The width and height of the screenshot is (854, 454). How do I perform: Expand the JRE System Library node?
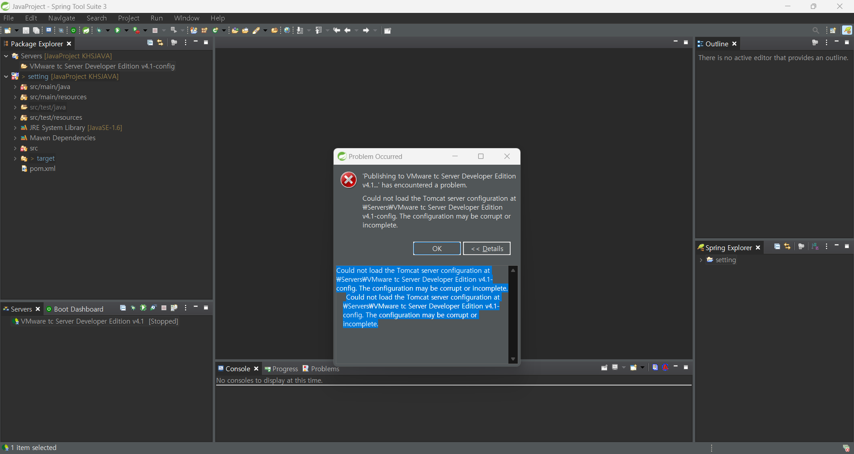[15, 128]
